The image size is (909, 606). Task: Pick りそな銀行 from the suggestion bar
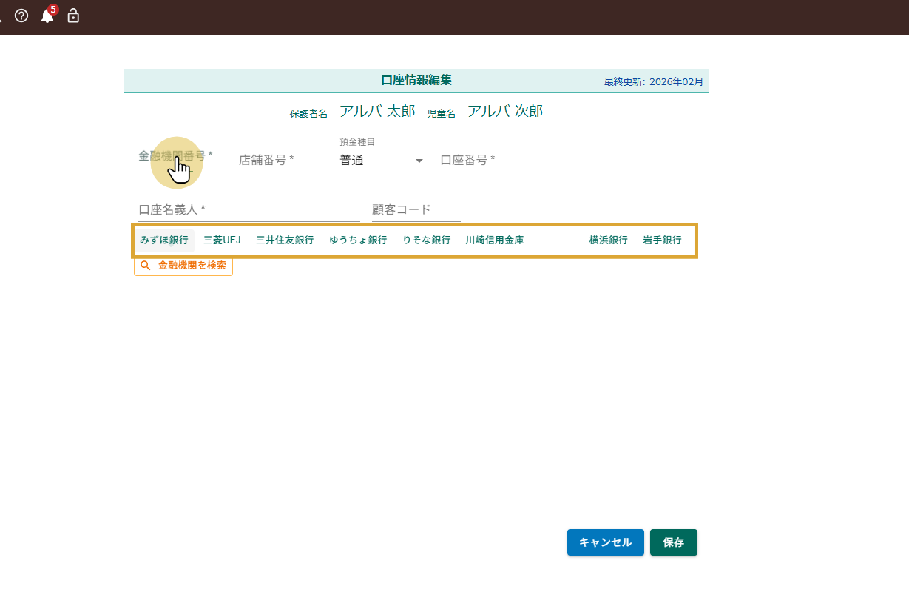426,239
